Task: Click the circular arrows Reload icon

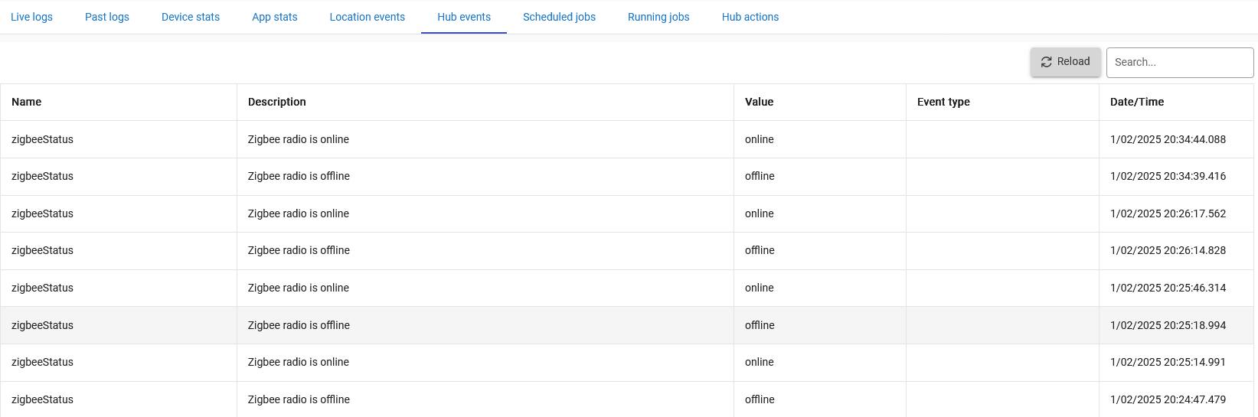Action: click(x=1047, y=62)
